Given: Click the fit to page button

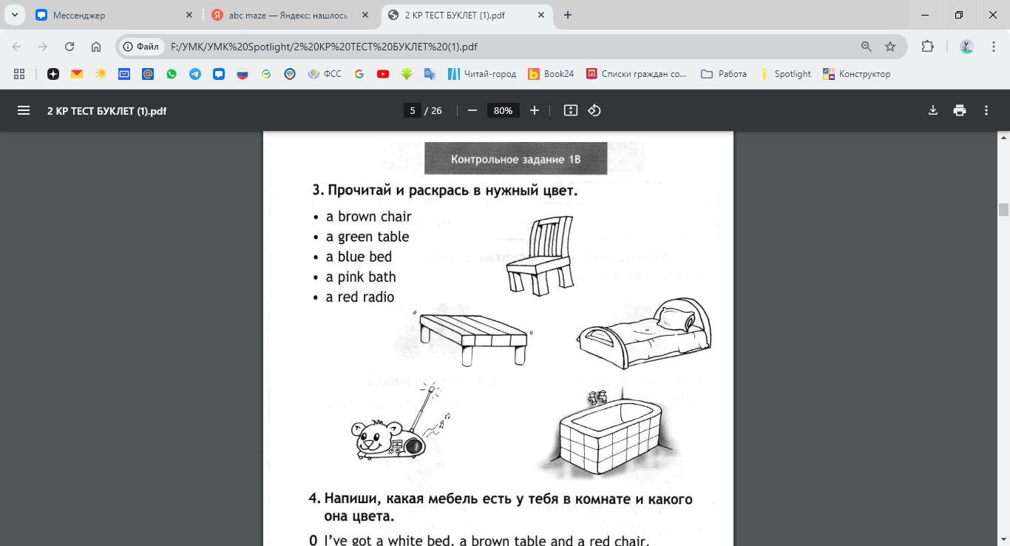Looking at the screenshot, I should pyautogui.click(x=570, y=110).
